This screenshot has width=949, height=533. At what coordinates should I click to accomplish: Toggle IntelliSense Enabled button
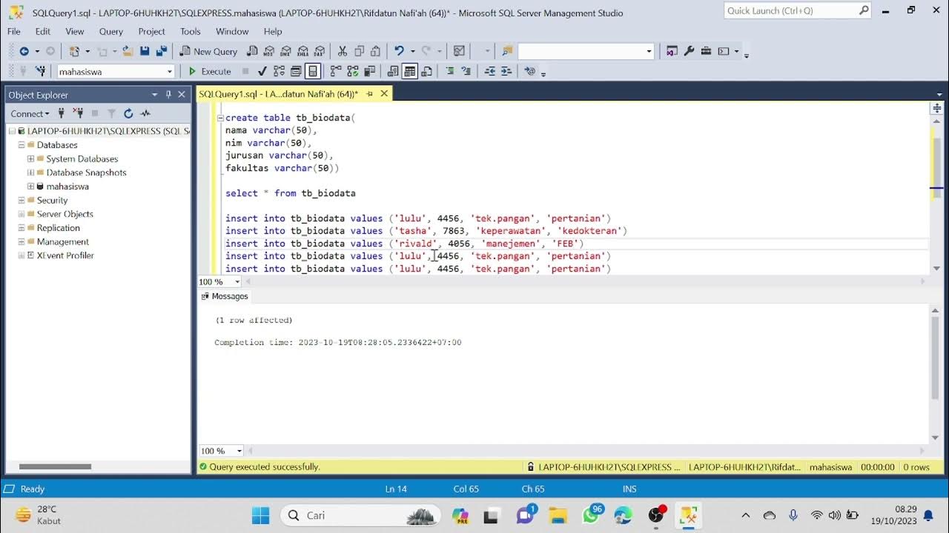click(x=313, y=71)
